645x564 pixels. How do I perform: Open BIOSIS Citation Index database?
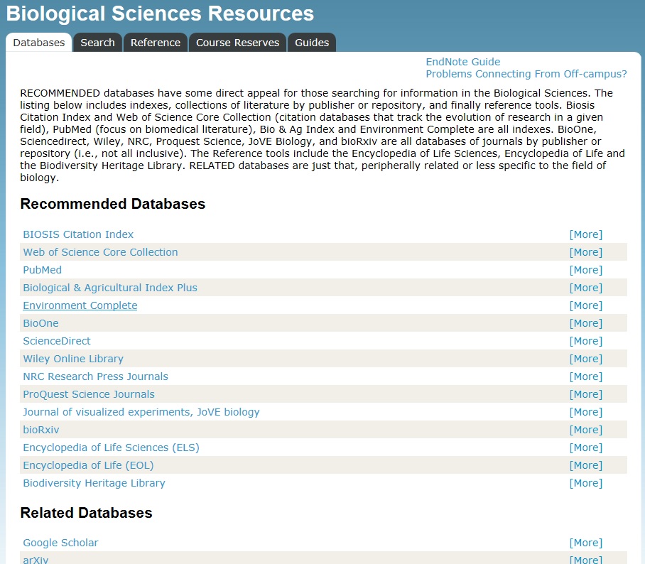[78, 234]
